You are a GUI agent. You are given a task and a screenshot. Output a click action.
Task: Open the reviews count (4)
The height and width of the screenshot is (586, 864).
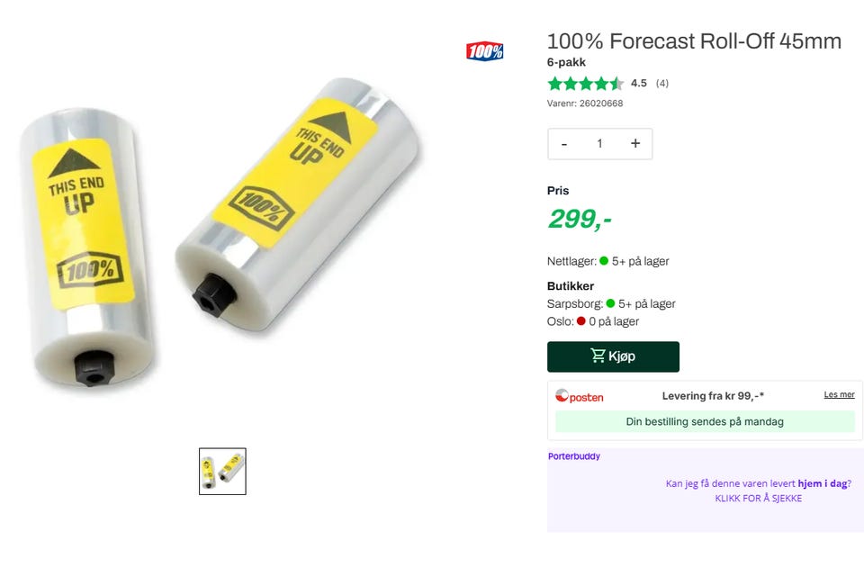[x=661, y=83]
